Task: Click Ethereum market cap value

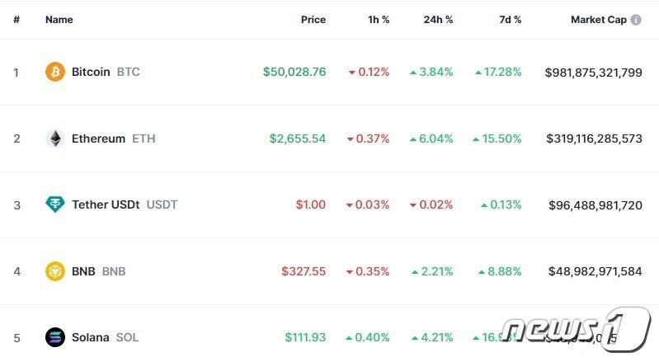Action: point(594,139)
